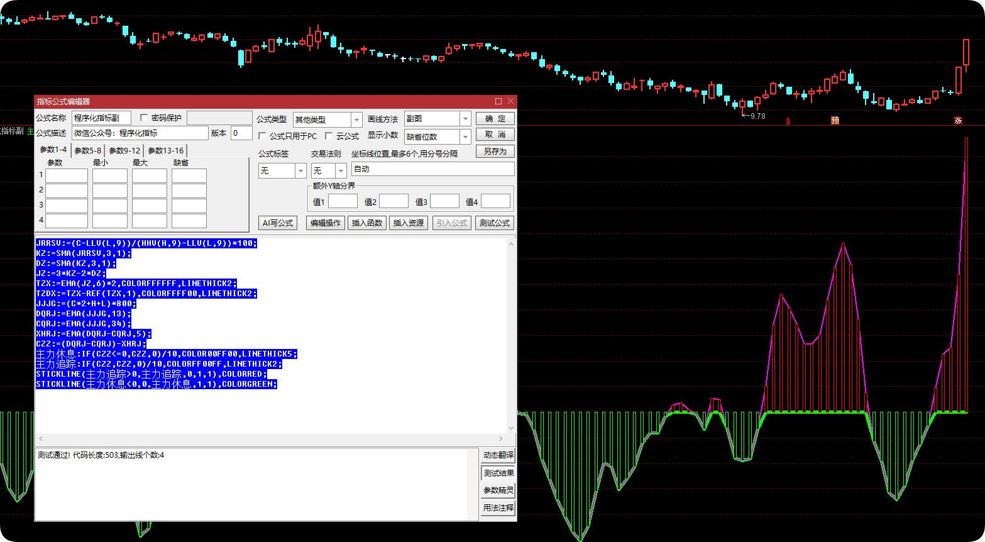Click 另存为 button

click(x=495, y=152)
